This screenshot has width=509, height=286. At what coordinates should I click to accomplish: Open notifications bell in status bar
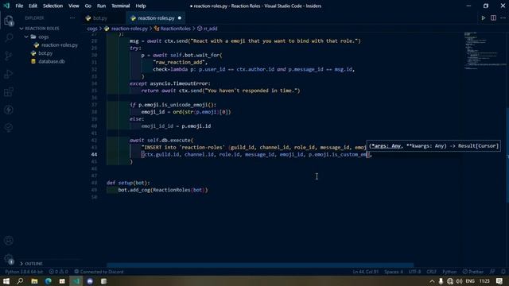(503, 272)
